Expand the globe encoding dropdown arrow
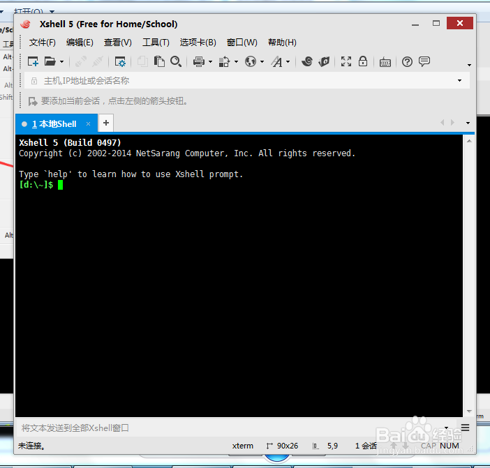Screen dimensions: 490x468 coord(262,62)
